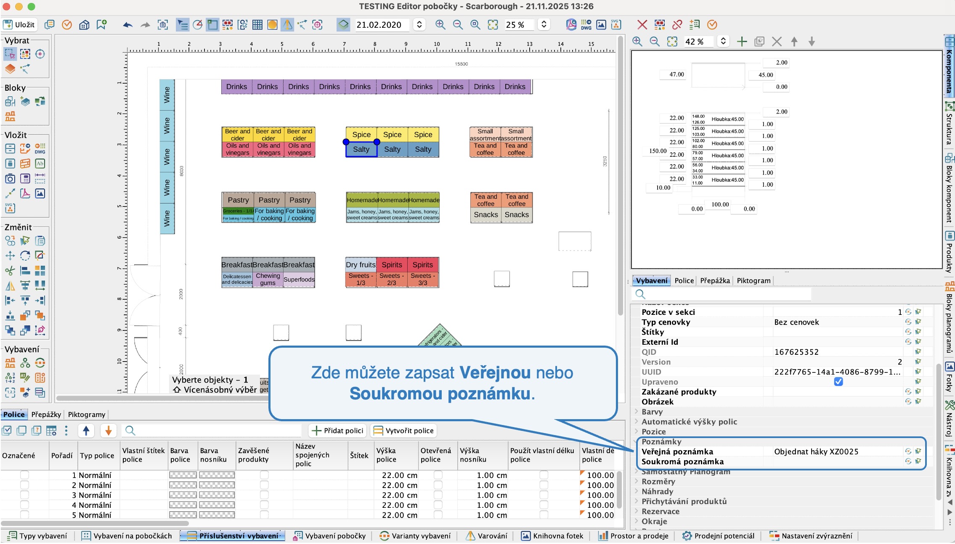
Task: Click the move up arrow above the preview
Action: click(794, 42)
